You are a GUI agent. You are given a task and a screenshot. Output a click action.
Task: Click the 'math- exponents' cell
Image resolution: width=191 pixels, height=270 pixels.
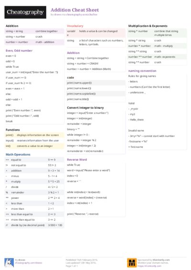tap(165, 57)
